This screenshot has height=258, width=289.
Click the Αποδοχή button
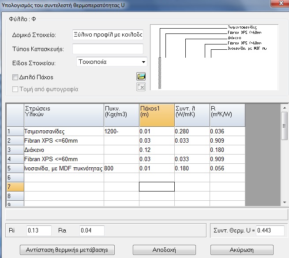(x=165, y=250)
